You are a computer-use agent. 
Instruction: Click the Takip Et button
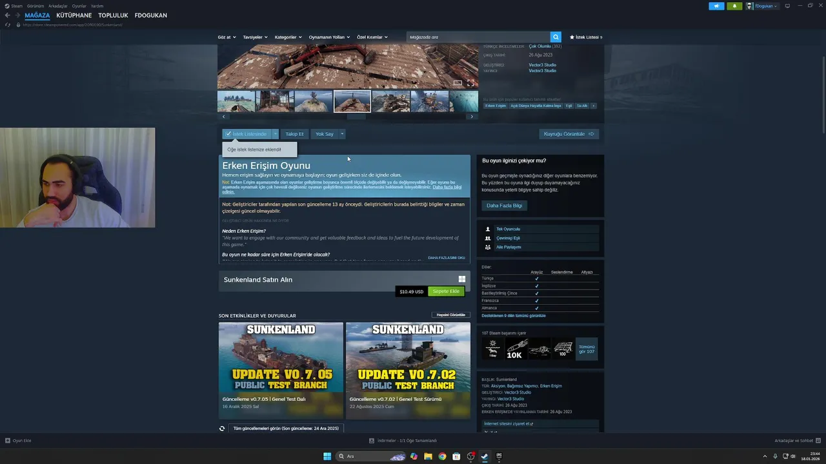(294, 134)
